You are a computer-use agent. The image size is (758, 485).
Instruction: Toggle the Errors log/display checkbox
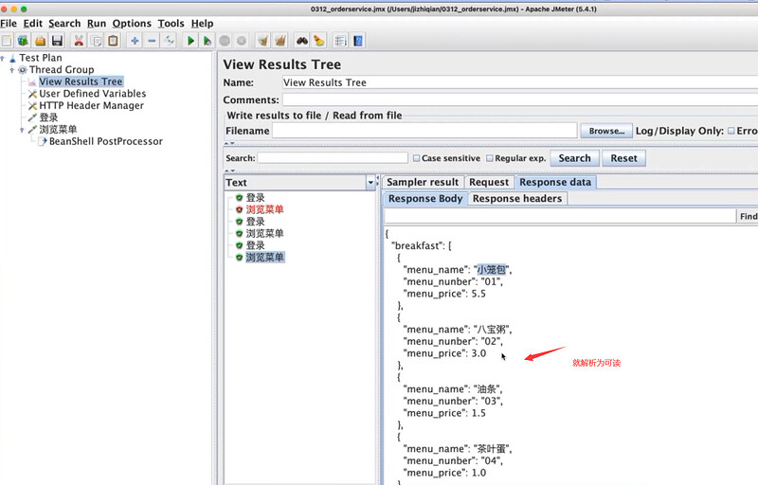pos(731,131)
